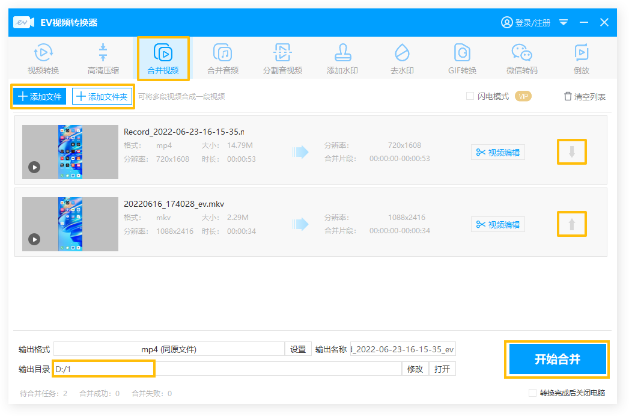Select the 合并视频 merge video tab
The width and height of the screenshot is (629, 416).
pyautogui.click(x=163, y=59)
